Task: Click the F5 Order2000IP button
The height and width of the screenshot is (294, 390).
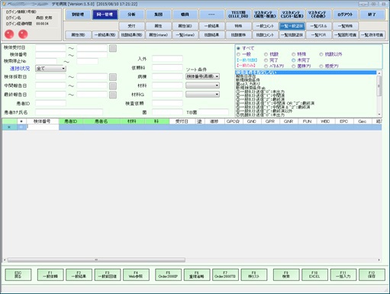Action: point(168,275)
